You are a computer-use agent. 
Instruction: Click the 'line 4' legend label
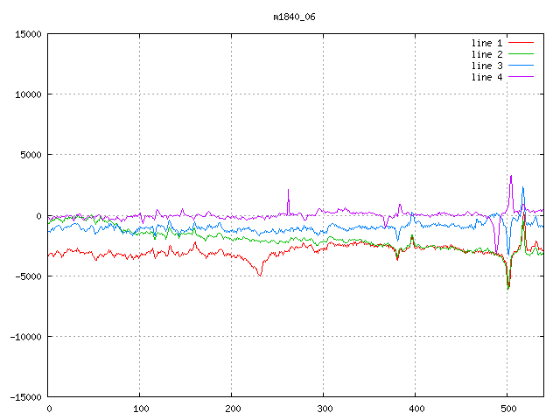(x=486, y=77)
